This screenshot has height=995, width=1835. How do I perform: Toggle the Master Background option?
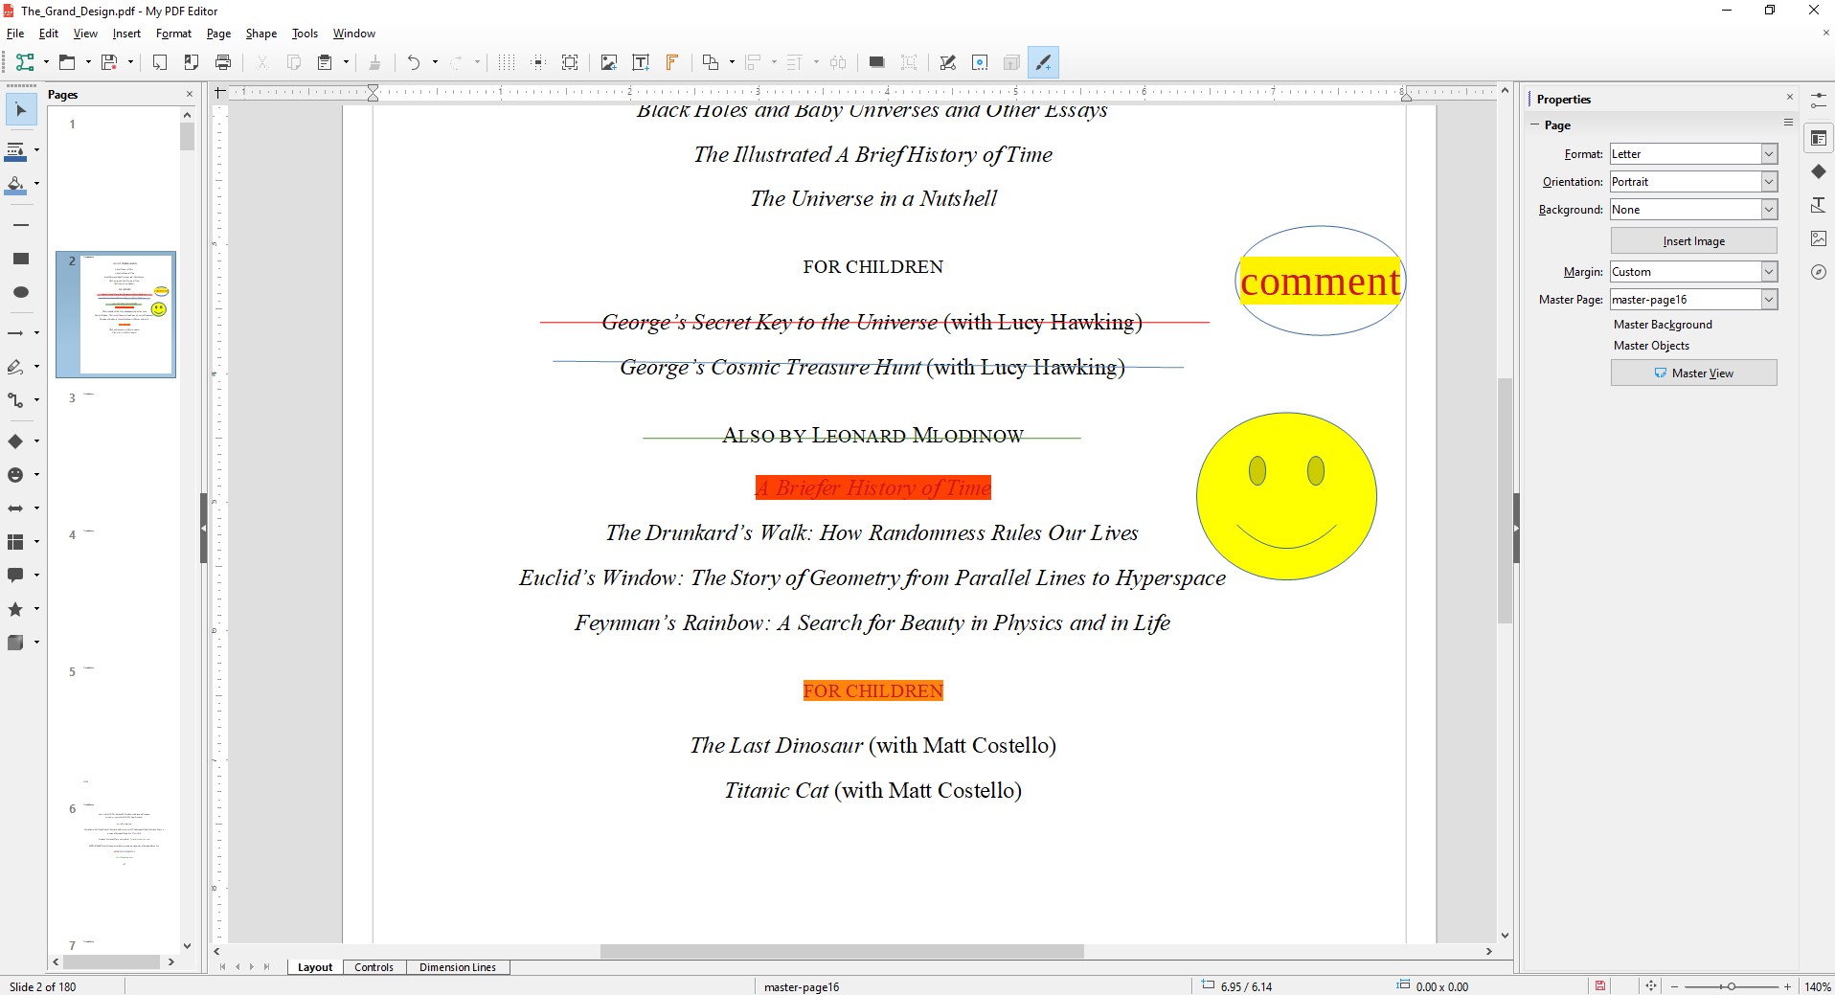(1663, 325)
